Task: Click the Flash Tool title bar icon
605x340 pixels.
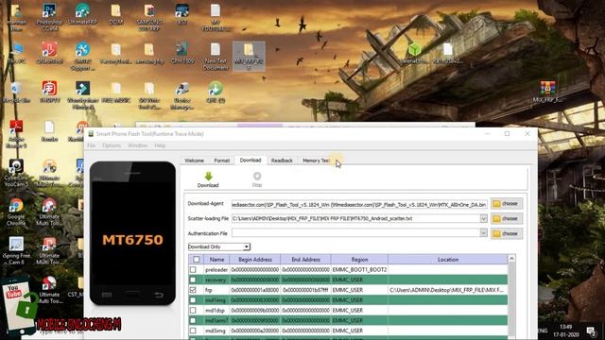Action: pos(91,134)
